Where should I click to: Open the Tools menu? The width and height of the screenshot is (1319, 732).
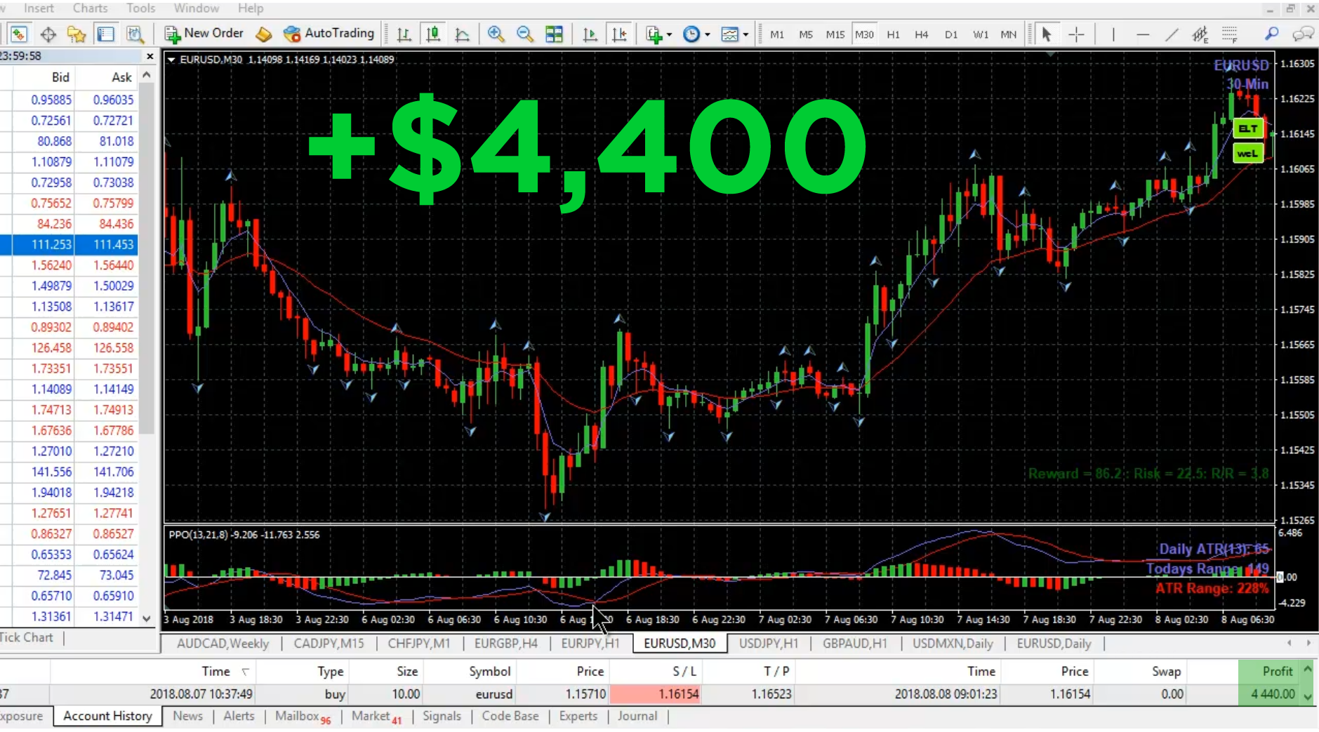141,8
